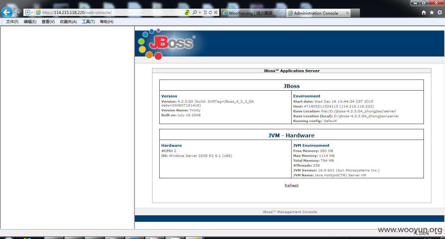Screen dimensions: 445x239
Task: Click the JBoss Management Console footer text
Action: click(x=290, y=212)
